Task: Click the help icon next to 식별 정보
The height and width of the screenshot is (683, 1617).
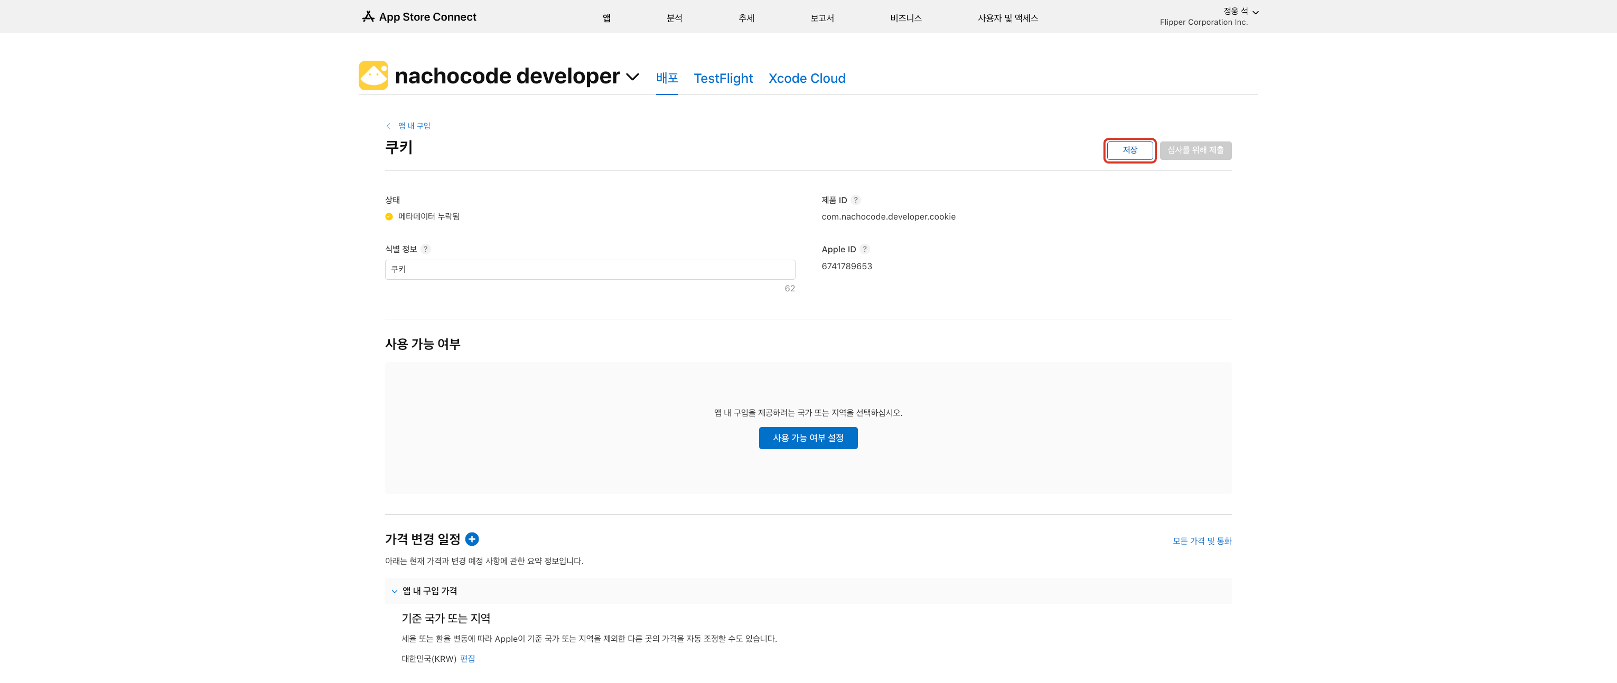Action: coord(426,249)
